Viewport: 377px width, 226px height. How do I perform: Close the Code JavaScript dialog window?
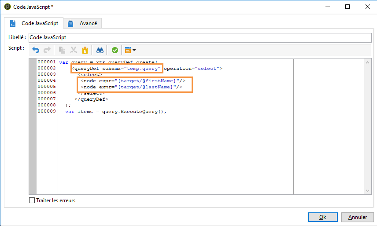(x=368, y=7)
